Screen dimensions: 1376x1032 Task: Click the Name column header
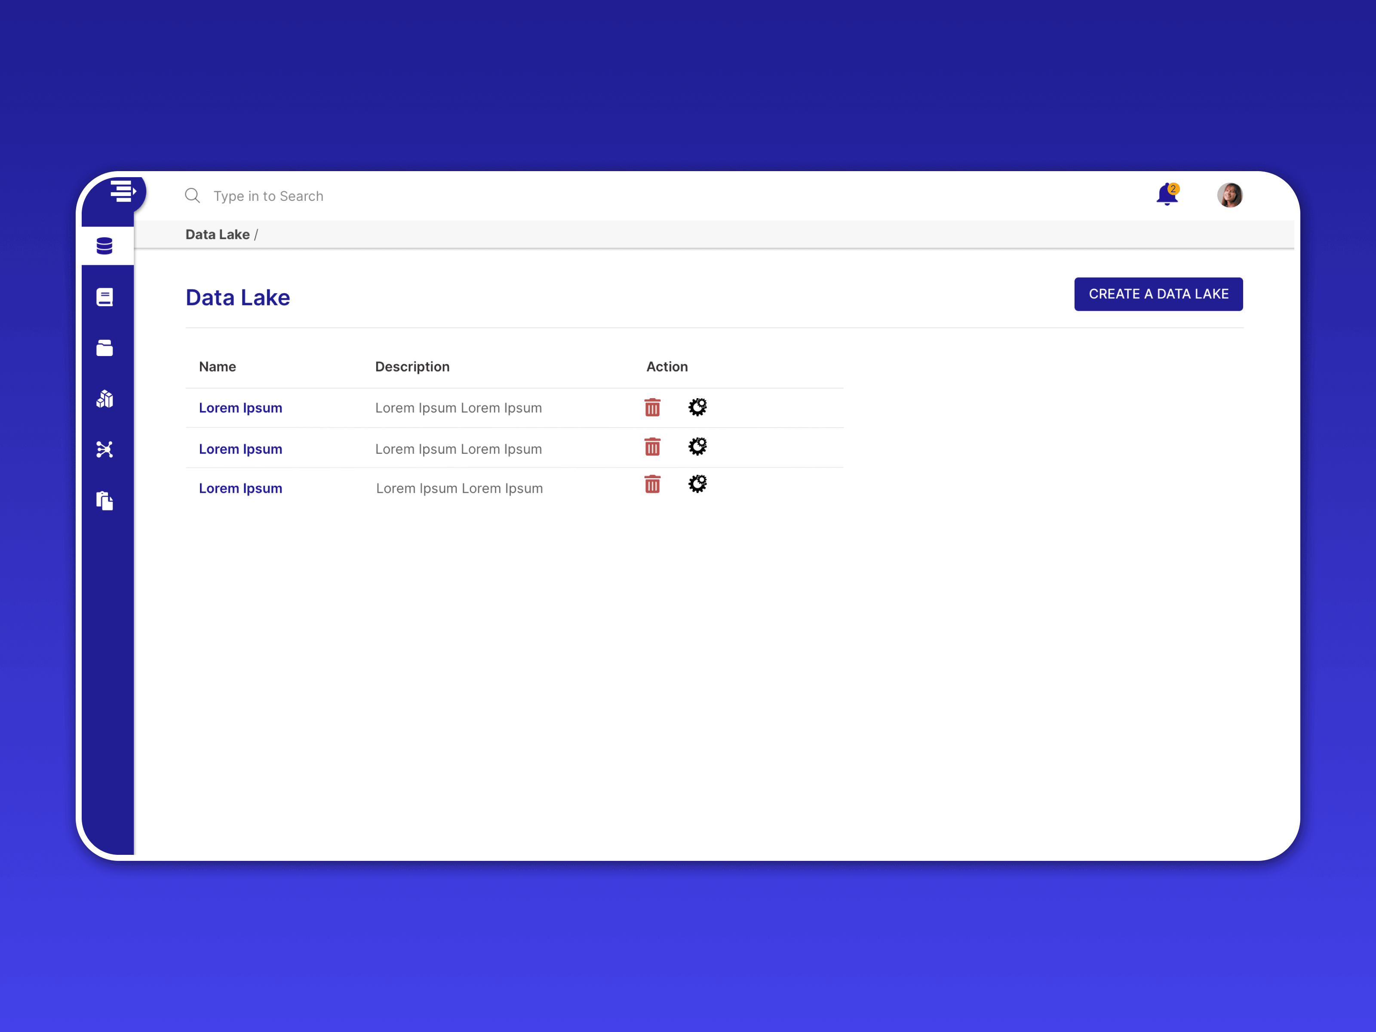click(217, 366)
